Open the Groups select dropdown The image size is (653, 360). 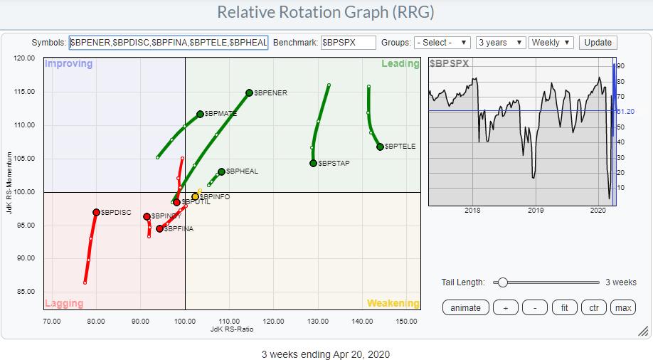[442, 43]
